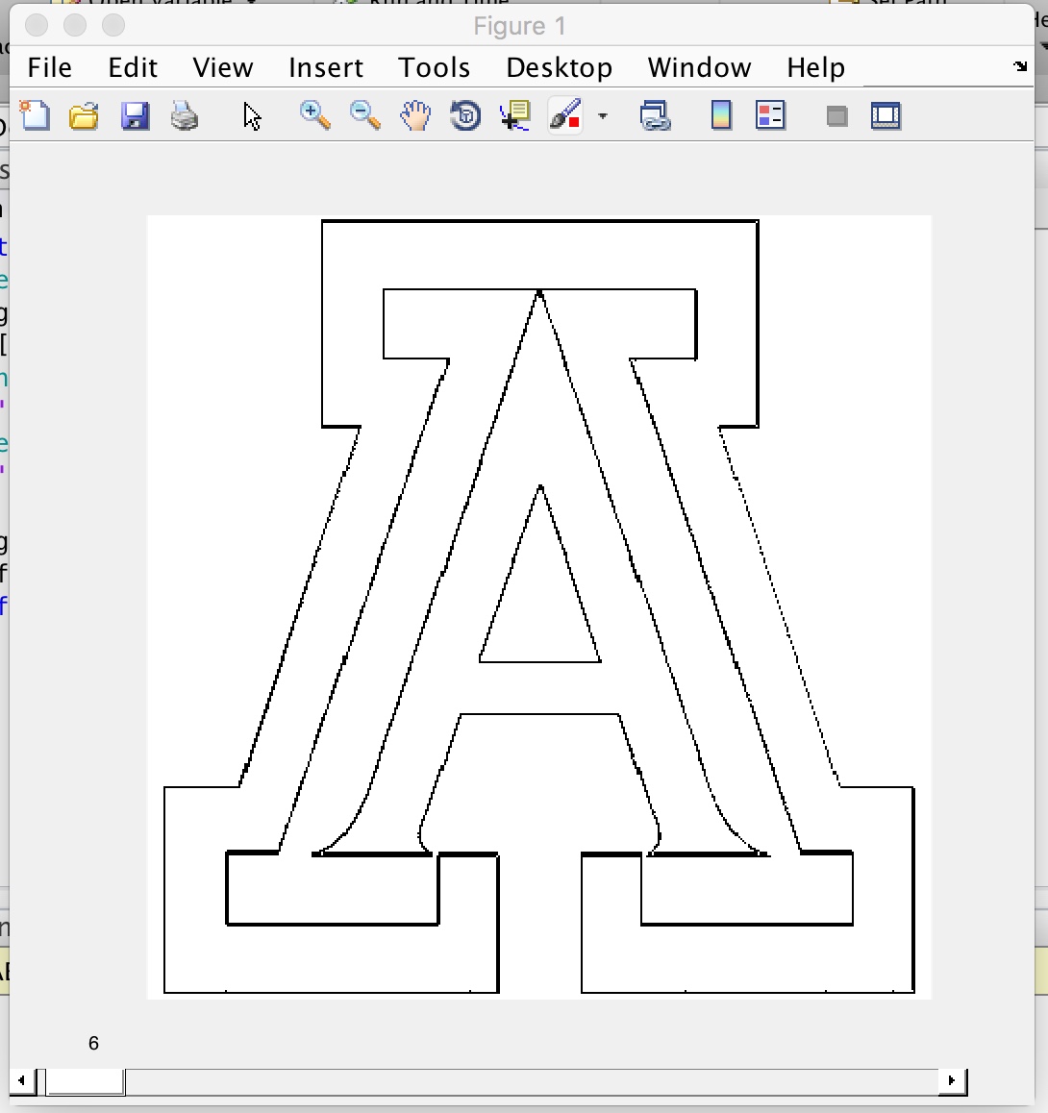Insert a legend into the plot
The height and width of the screenshot is (1113, 1048).
770,115
